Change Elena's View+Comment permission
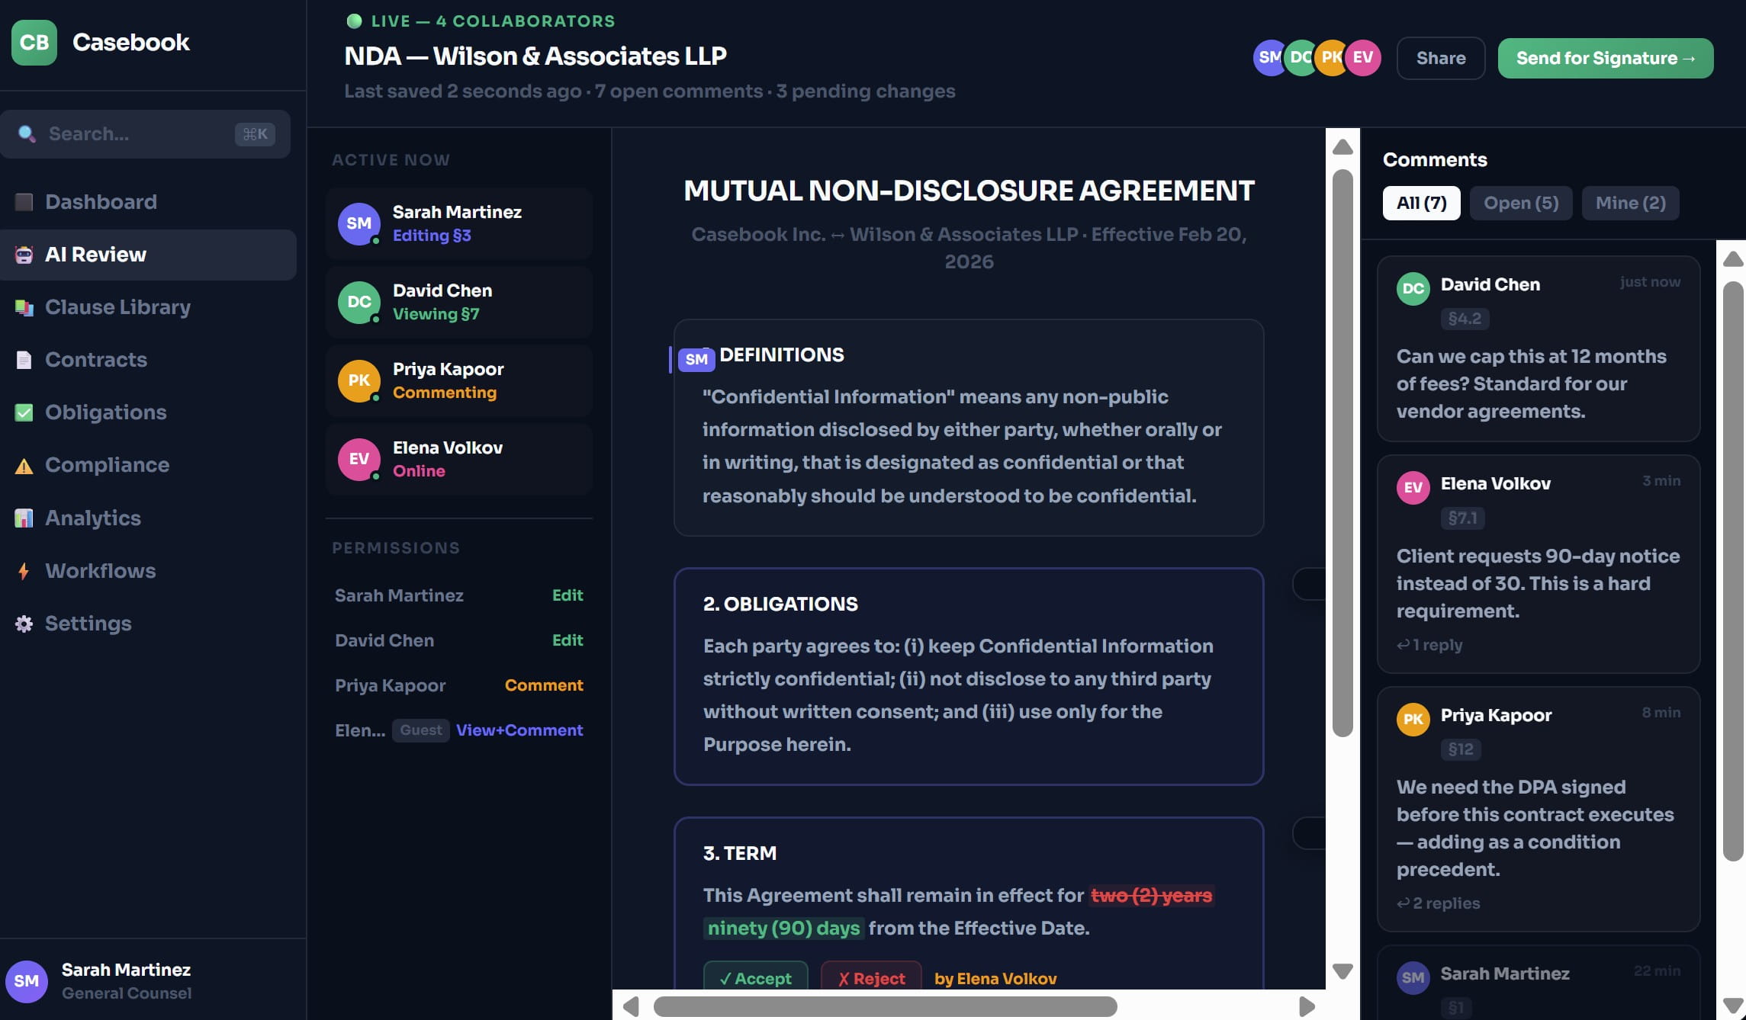This screenshot has height=1020, width=1746. coord(519,730)
